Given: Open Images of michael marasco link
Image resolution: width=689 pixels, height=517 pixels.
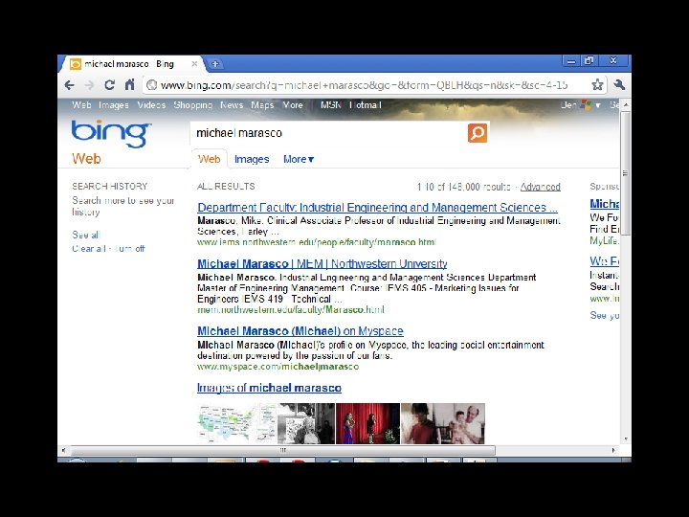Looking at the screenshot, I should pos(269,388).
